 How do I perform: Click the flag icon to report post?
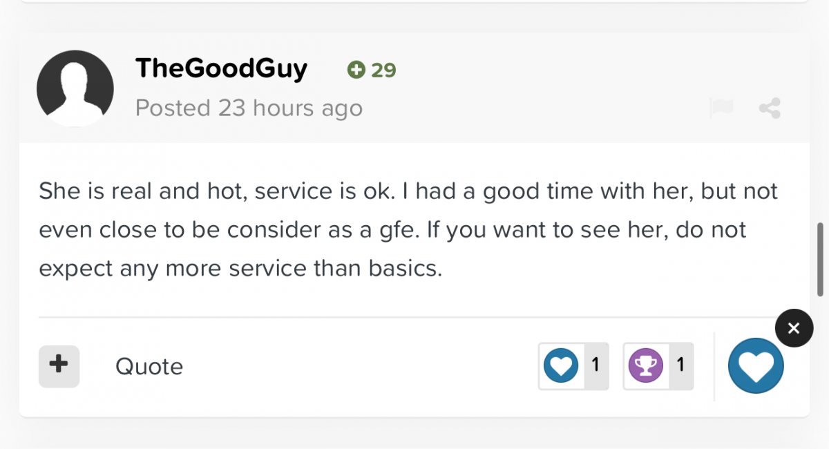point(721,108)
